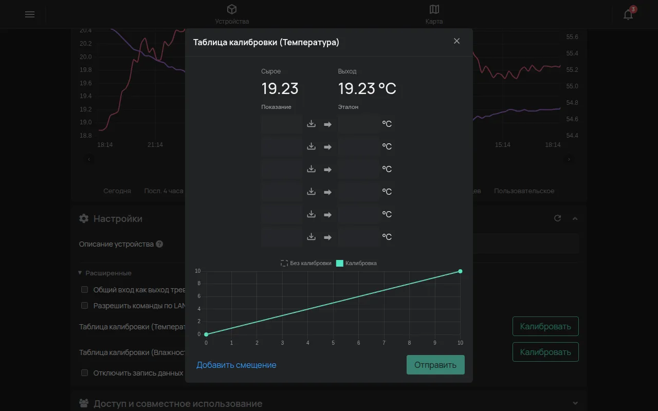Select the Посл. 4 часа time range
658x411 pixels.
(164, 191)
